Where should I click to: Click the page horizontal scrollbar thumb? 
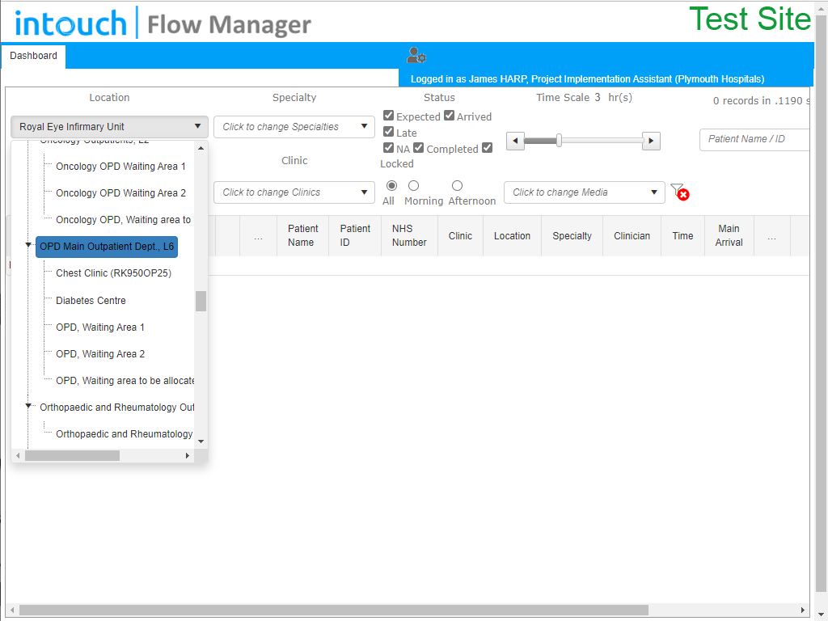[x=334, y=610]
